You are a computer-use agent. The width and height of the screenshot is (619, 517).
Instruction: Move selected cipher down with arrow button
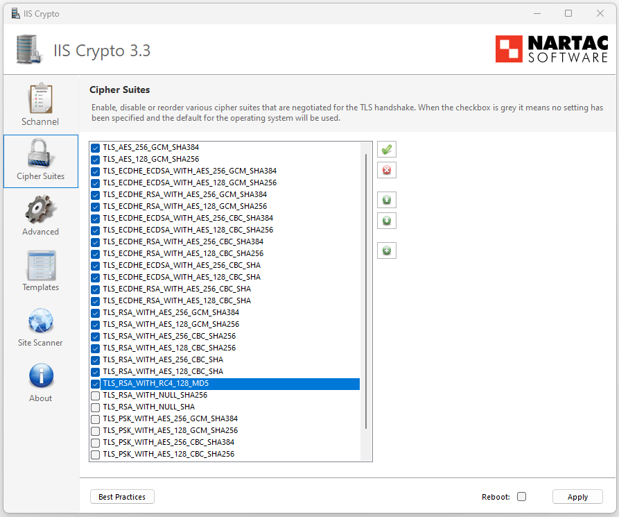[x=387, y=221]
